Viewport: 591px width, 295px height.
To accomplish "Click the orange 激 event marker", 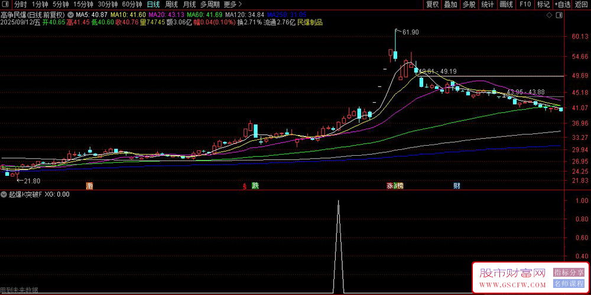I will tap(89, 185).
